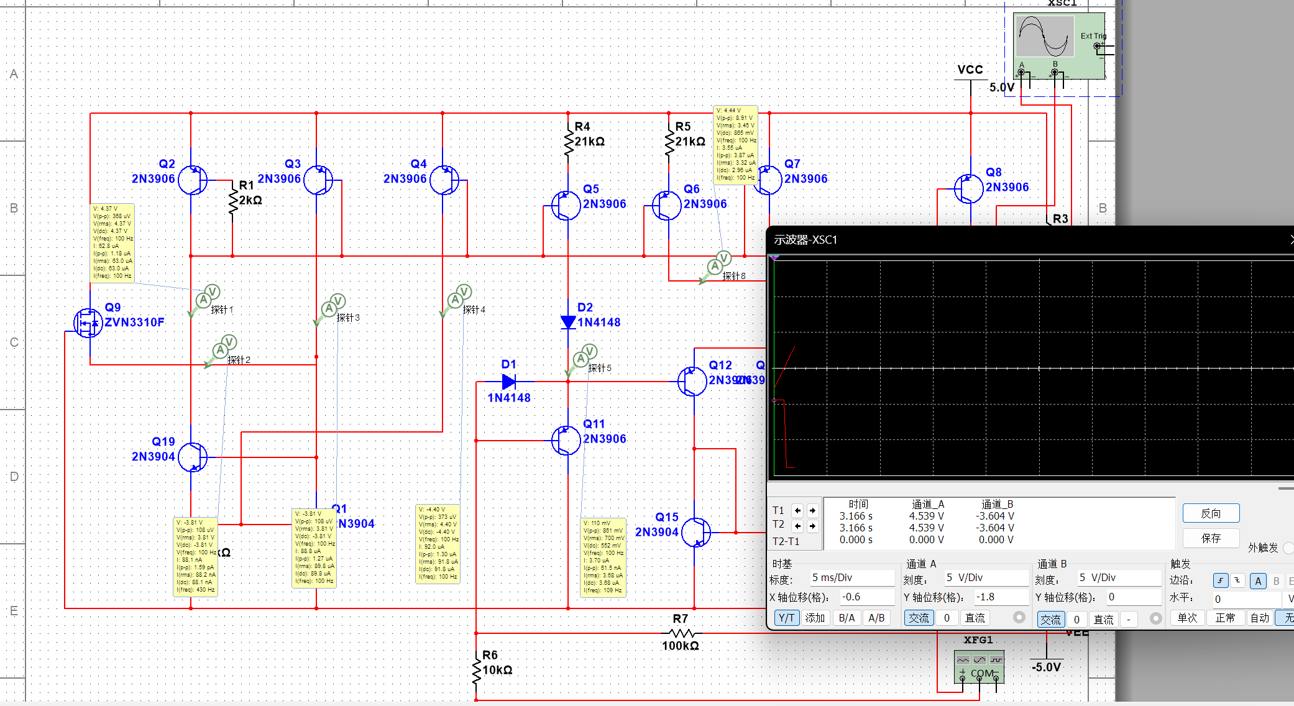
Task: Set Channel A coupling to 直流 (DC)
Action: tap(975, 618)
